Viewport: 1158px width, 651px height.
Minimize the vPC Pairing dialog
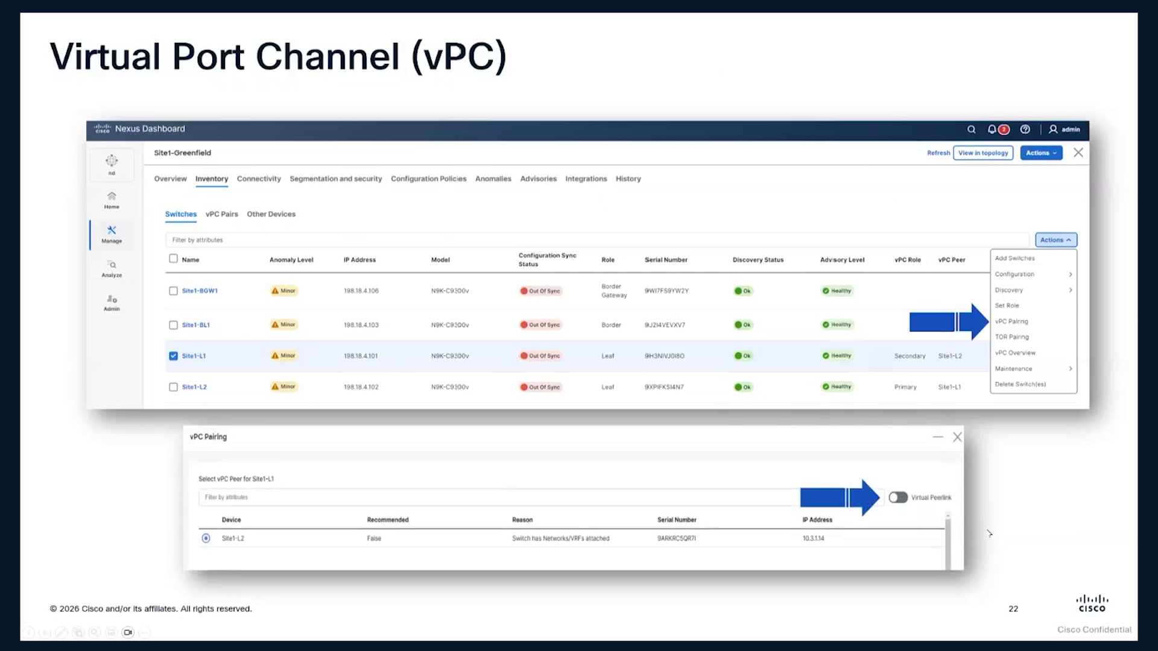coord(938,437)
